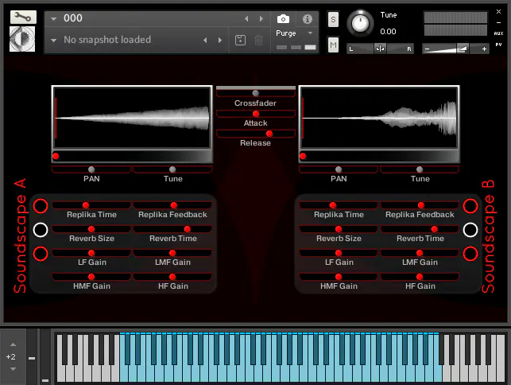Click the instrument logo thumbnail

click(x=22, y=39)
